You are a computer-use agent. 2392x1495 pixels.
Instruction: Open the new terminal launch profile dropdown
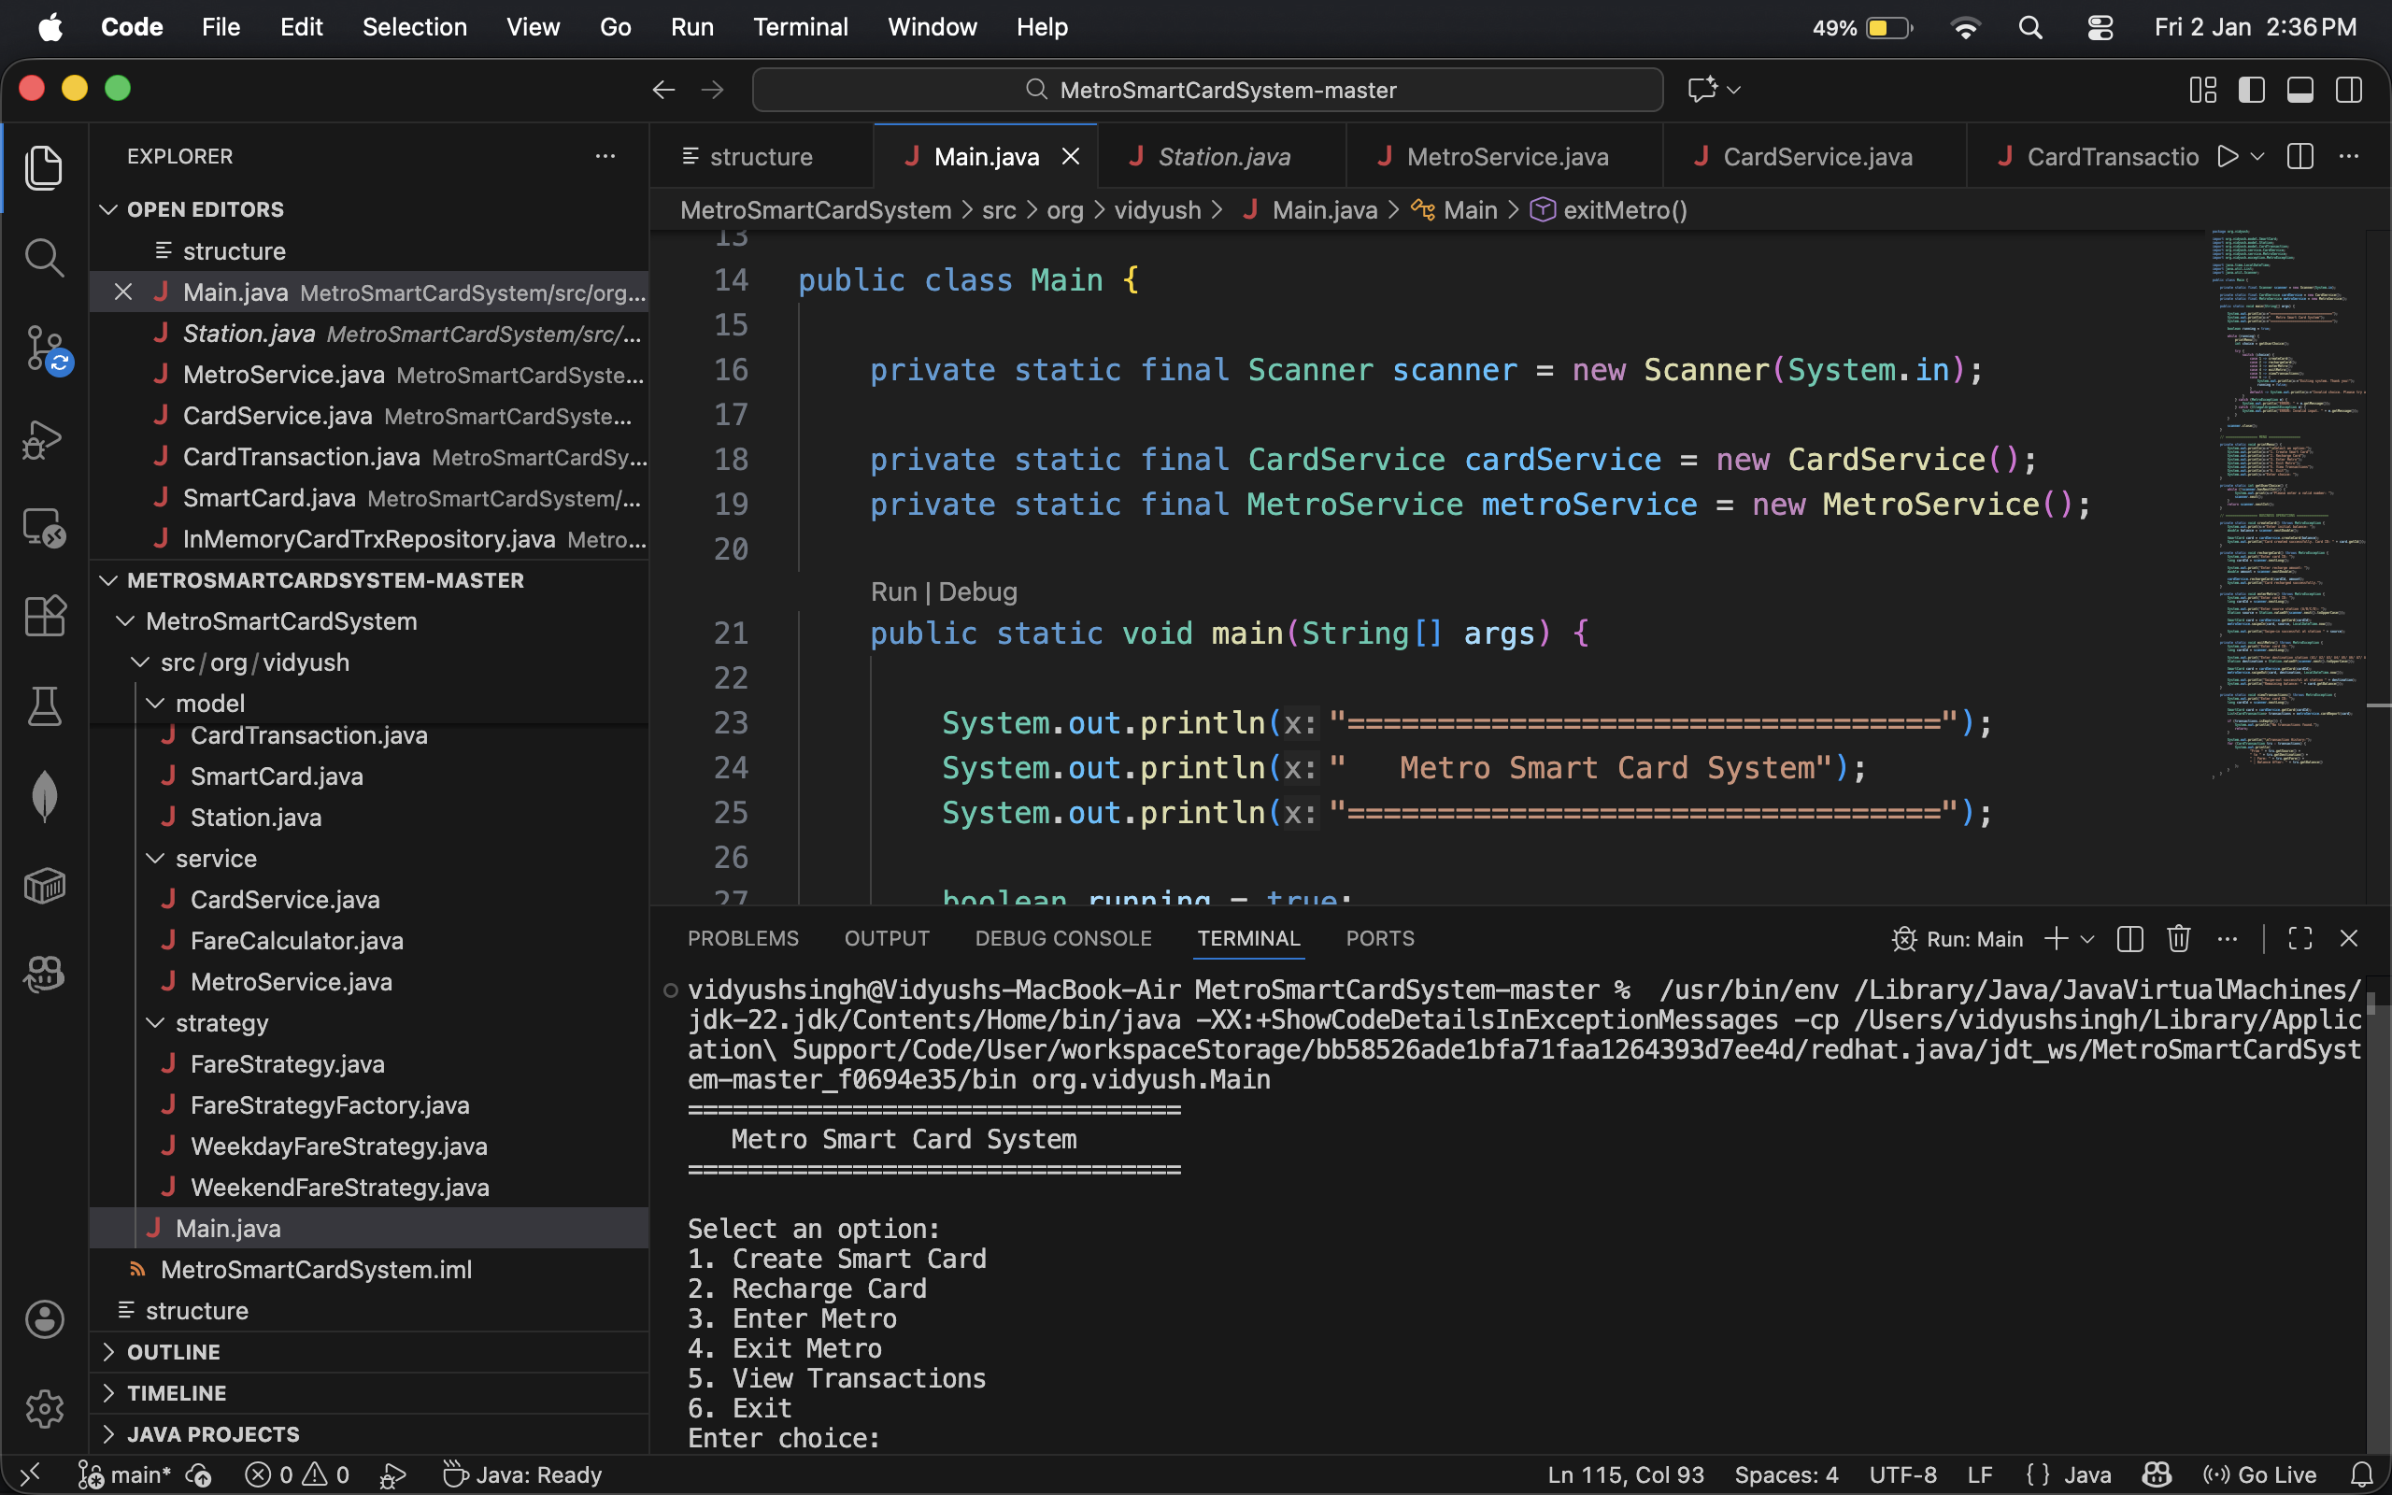click(2087, 939)
